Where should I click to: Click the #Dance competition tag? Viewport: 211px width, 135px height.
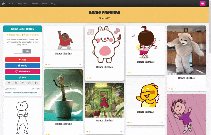point(29,93)
